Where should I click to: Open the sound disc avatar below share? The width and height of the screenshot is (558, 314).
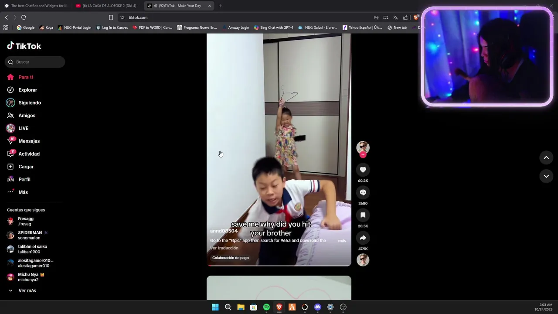[x=363, y=260]
